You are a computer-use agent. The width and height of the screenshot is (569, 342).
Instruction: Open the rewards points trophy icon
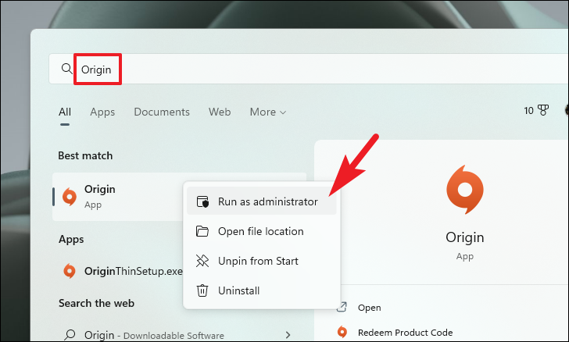pyautogui.click(x=543, y=110)
